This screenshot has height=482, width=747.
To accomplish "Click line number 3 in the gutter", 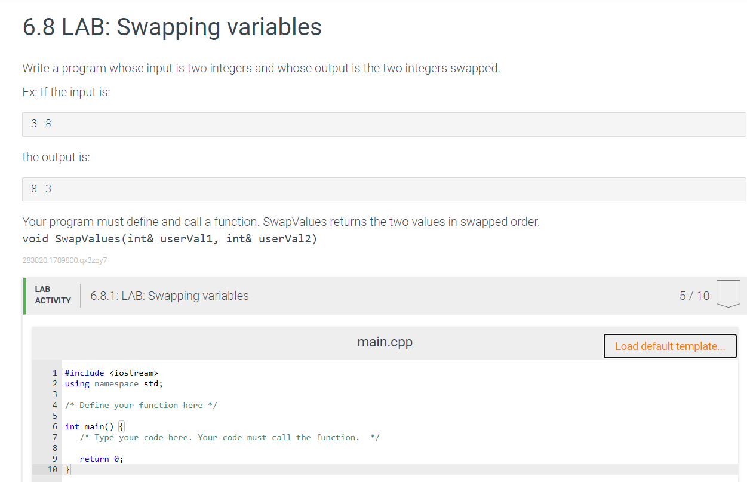I will coord(55,394).
